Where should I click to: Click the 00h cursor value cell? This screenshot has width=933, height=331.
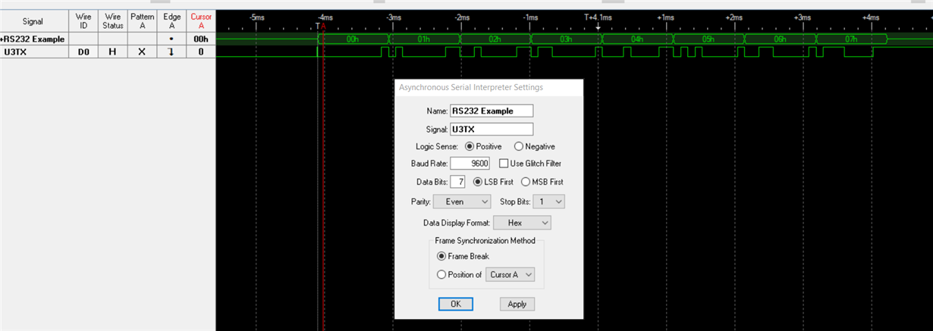(x=201, y=39)
